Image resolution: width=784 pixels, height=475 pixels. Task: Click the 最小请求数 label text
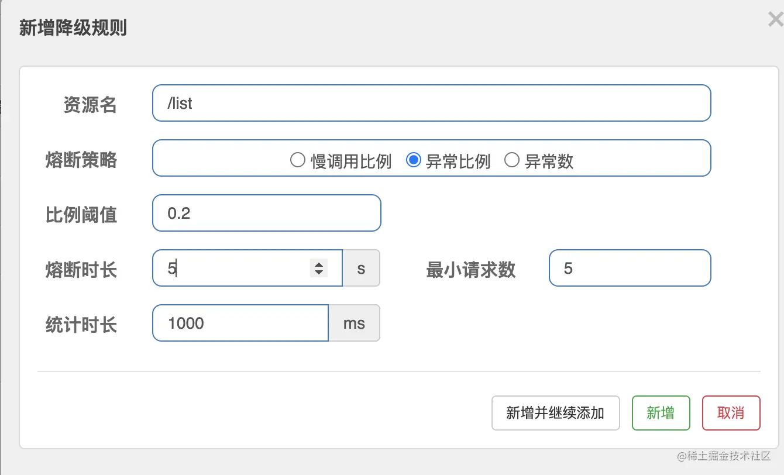(x=470, y=270)
